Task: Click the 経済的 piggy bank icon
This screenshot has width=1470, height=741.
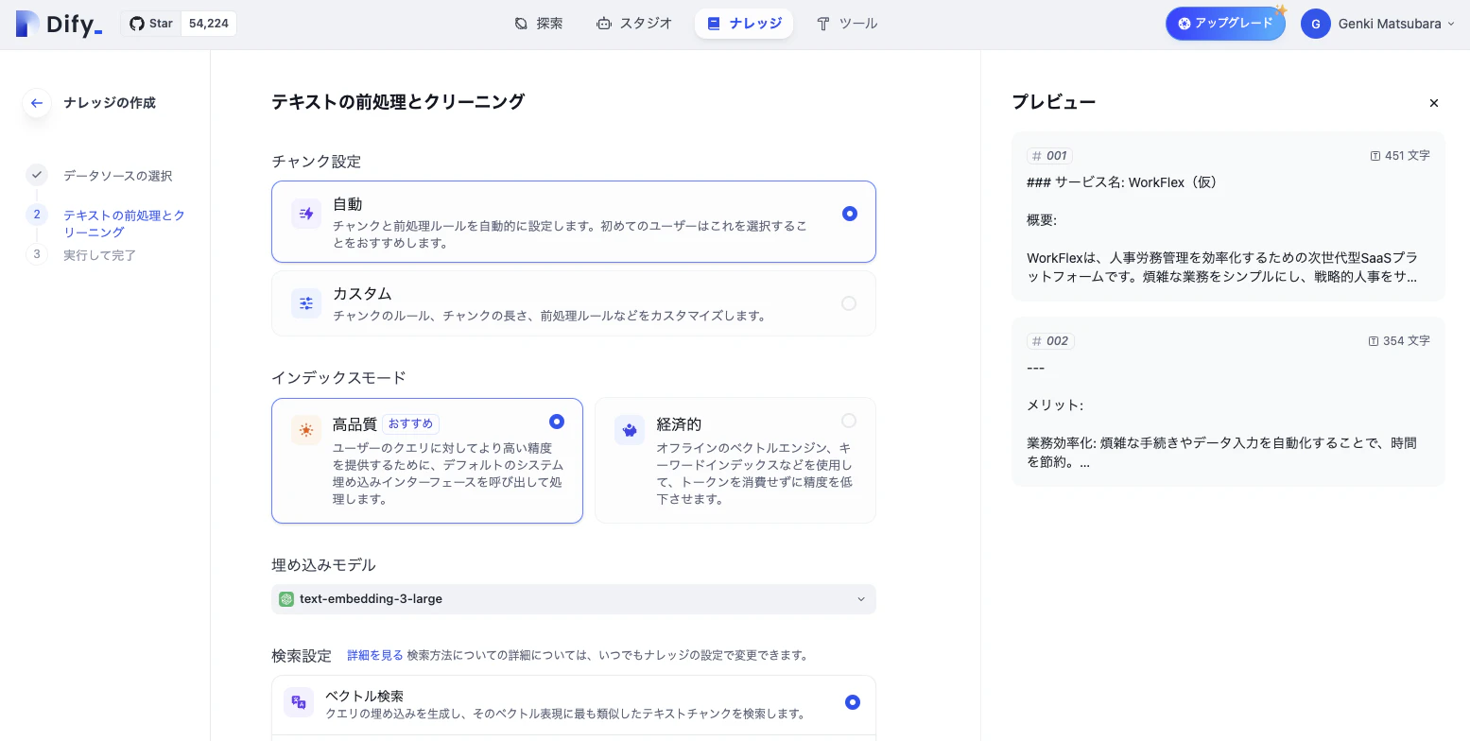Action: [630, 430]
